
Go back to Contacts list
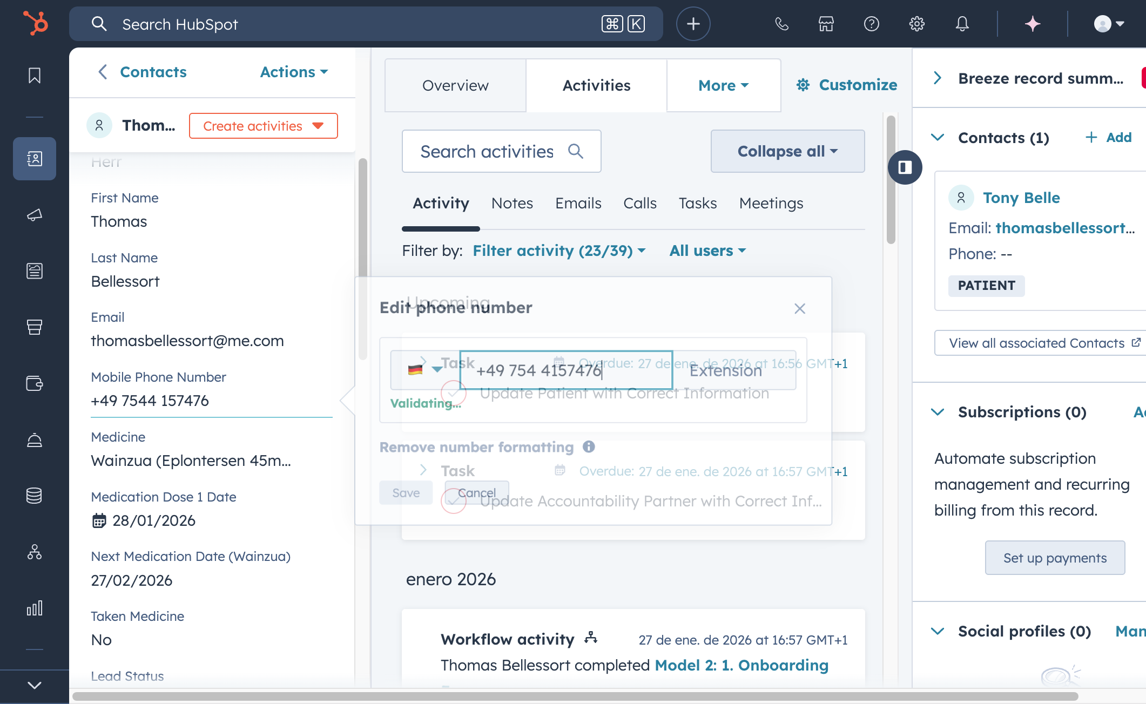click(143, 72)
